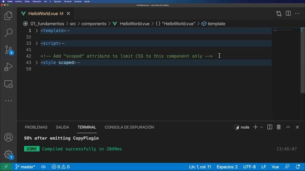This screenshot has height=171, width=305.
Task: Kill terminal with trash icon
Action: [x=279, y=127]
